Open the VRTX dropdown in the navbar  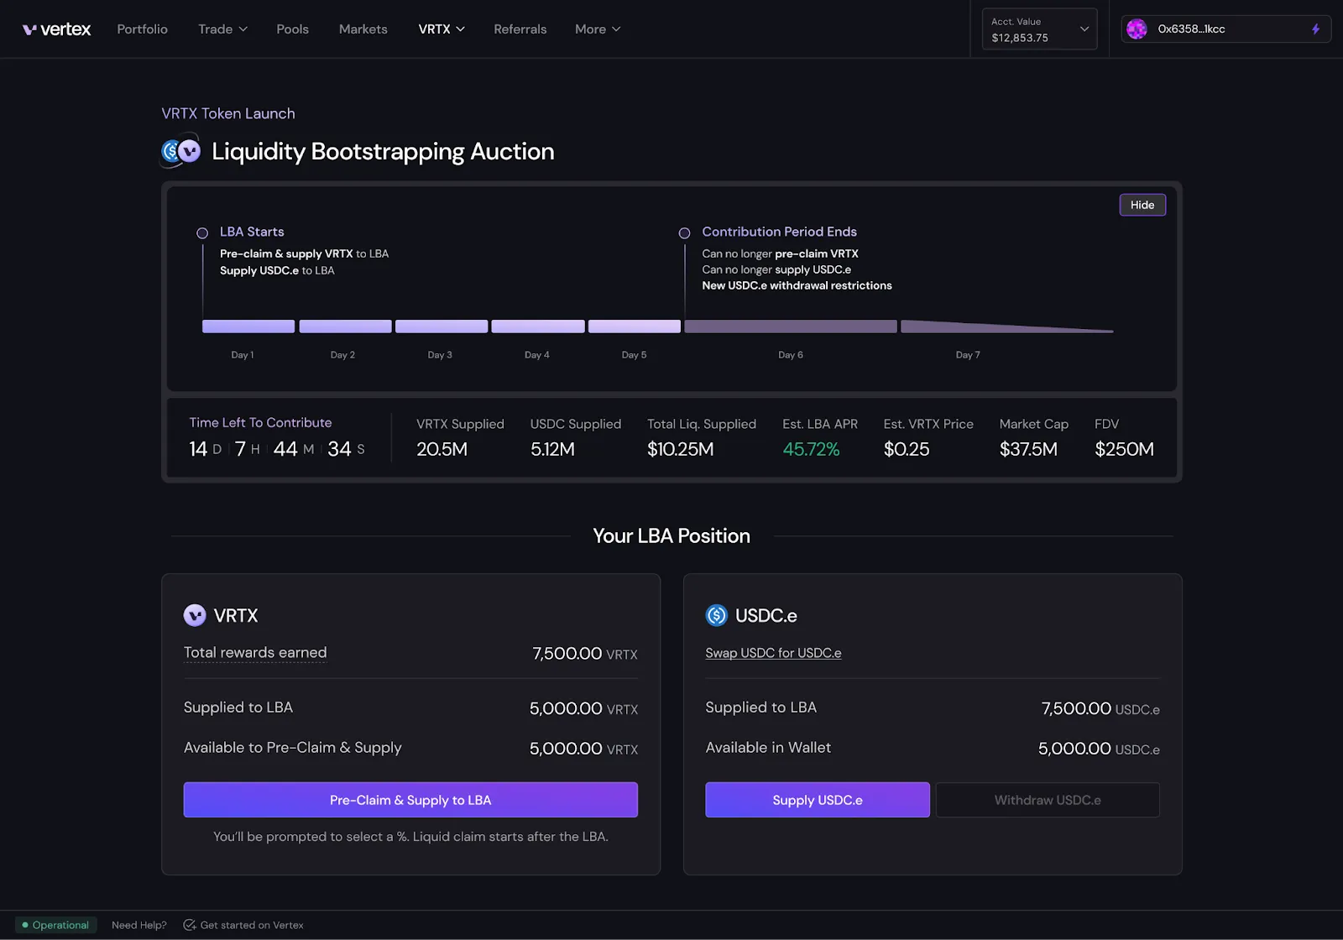[441, 29]
